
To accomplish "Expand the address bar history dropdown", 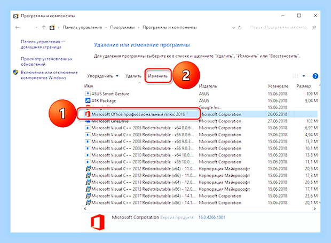I will pos(233,28).
